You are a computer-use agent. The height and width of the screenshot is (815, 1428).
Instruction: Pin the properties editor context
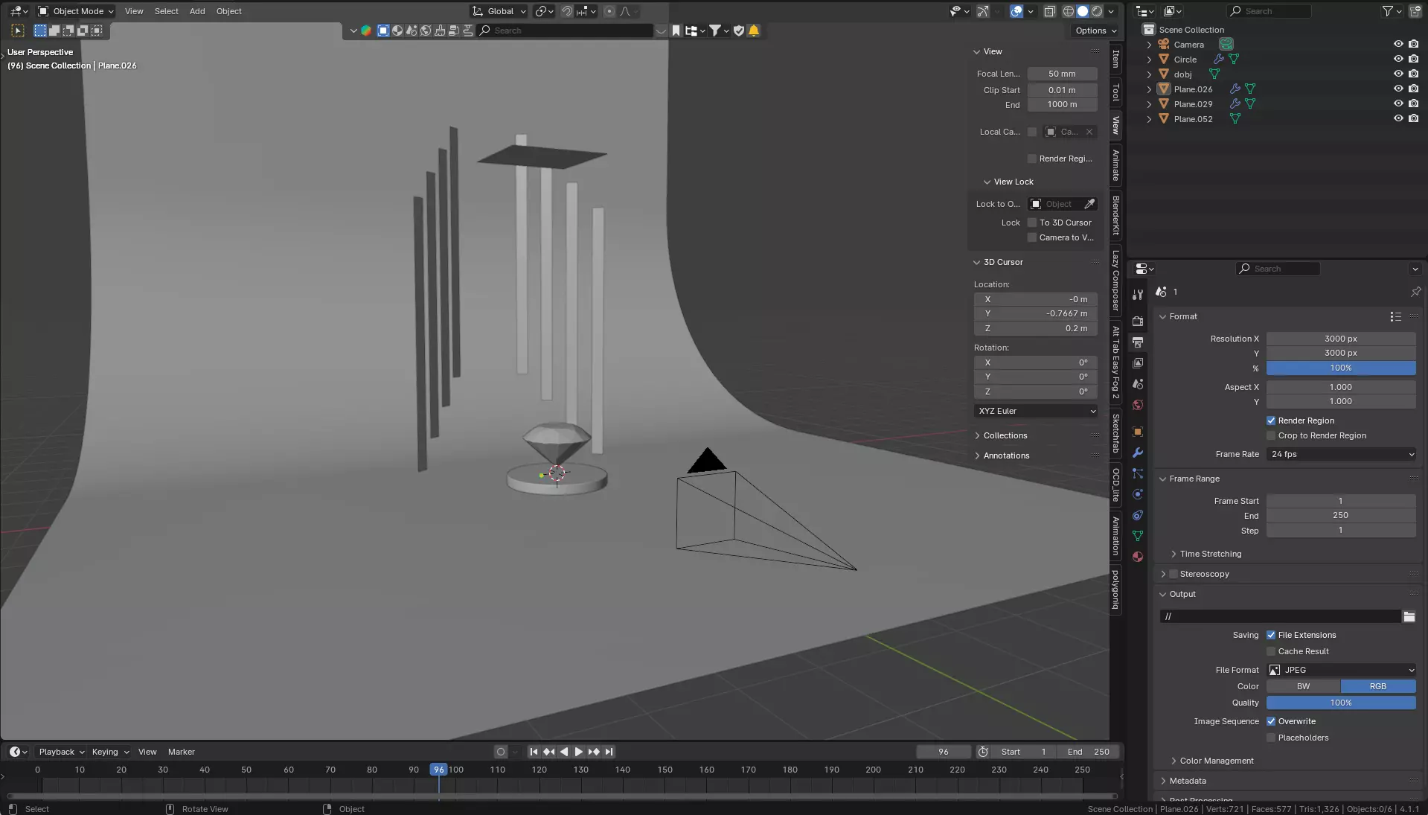[1415, 292]
